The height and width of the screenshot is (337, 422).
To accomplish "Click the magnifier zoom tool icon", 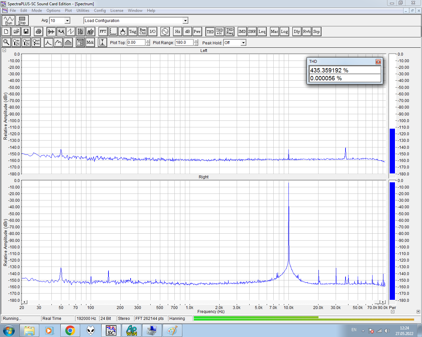I will (6, 42).
